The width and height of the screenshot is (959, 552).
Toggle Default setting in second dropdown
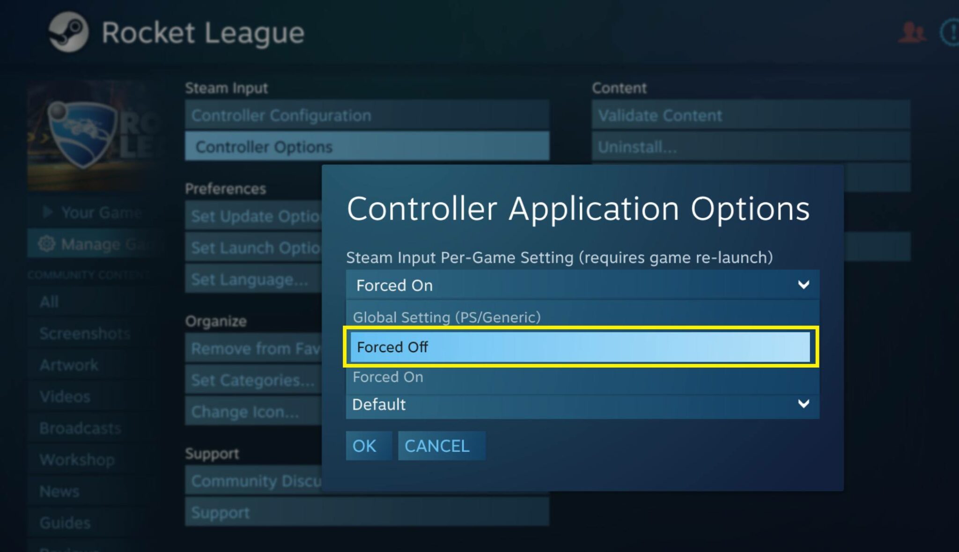(x=582, y=404)
